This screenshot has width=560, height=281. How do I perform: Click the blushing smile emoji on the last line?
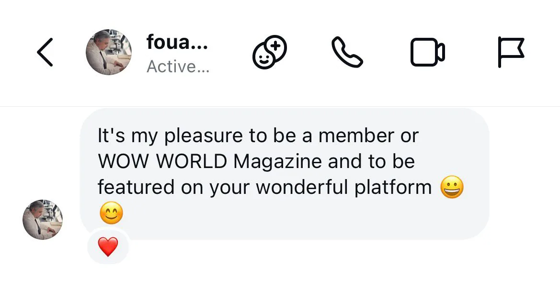[111, 213]
